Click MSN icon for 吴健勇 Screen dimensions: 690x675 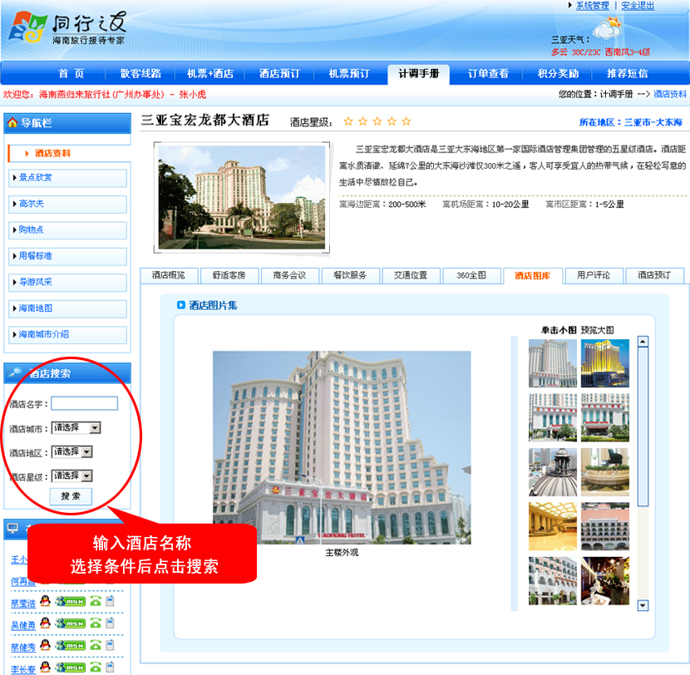click(71, 623)
